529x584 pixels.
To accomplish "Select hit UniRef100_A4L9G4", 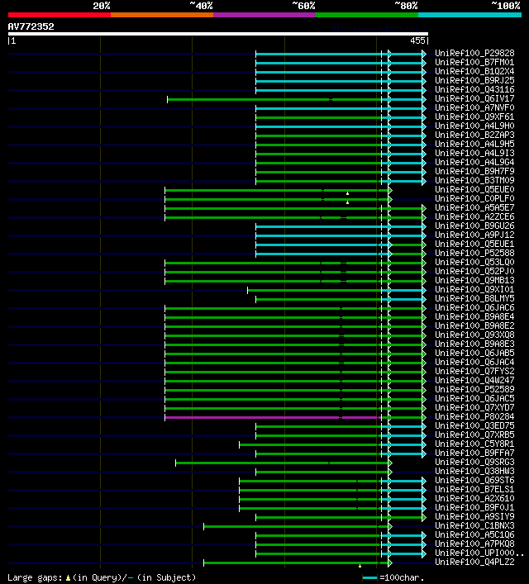I will point(474,163).
